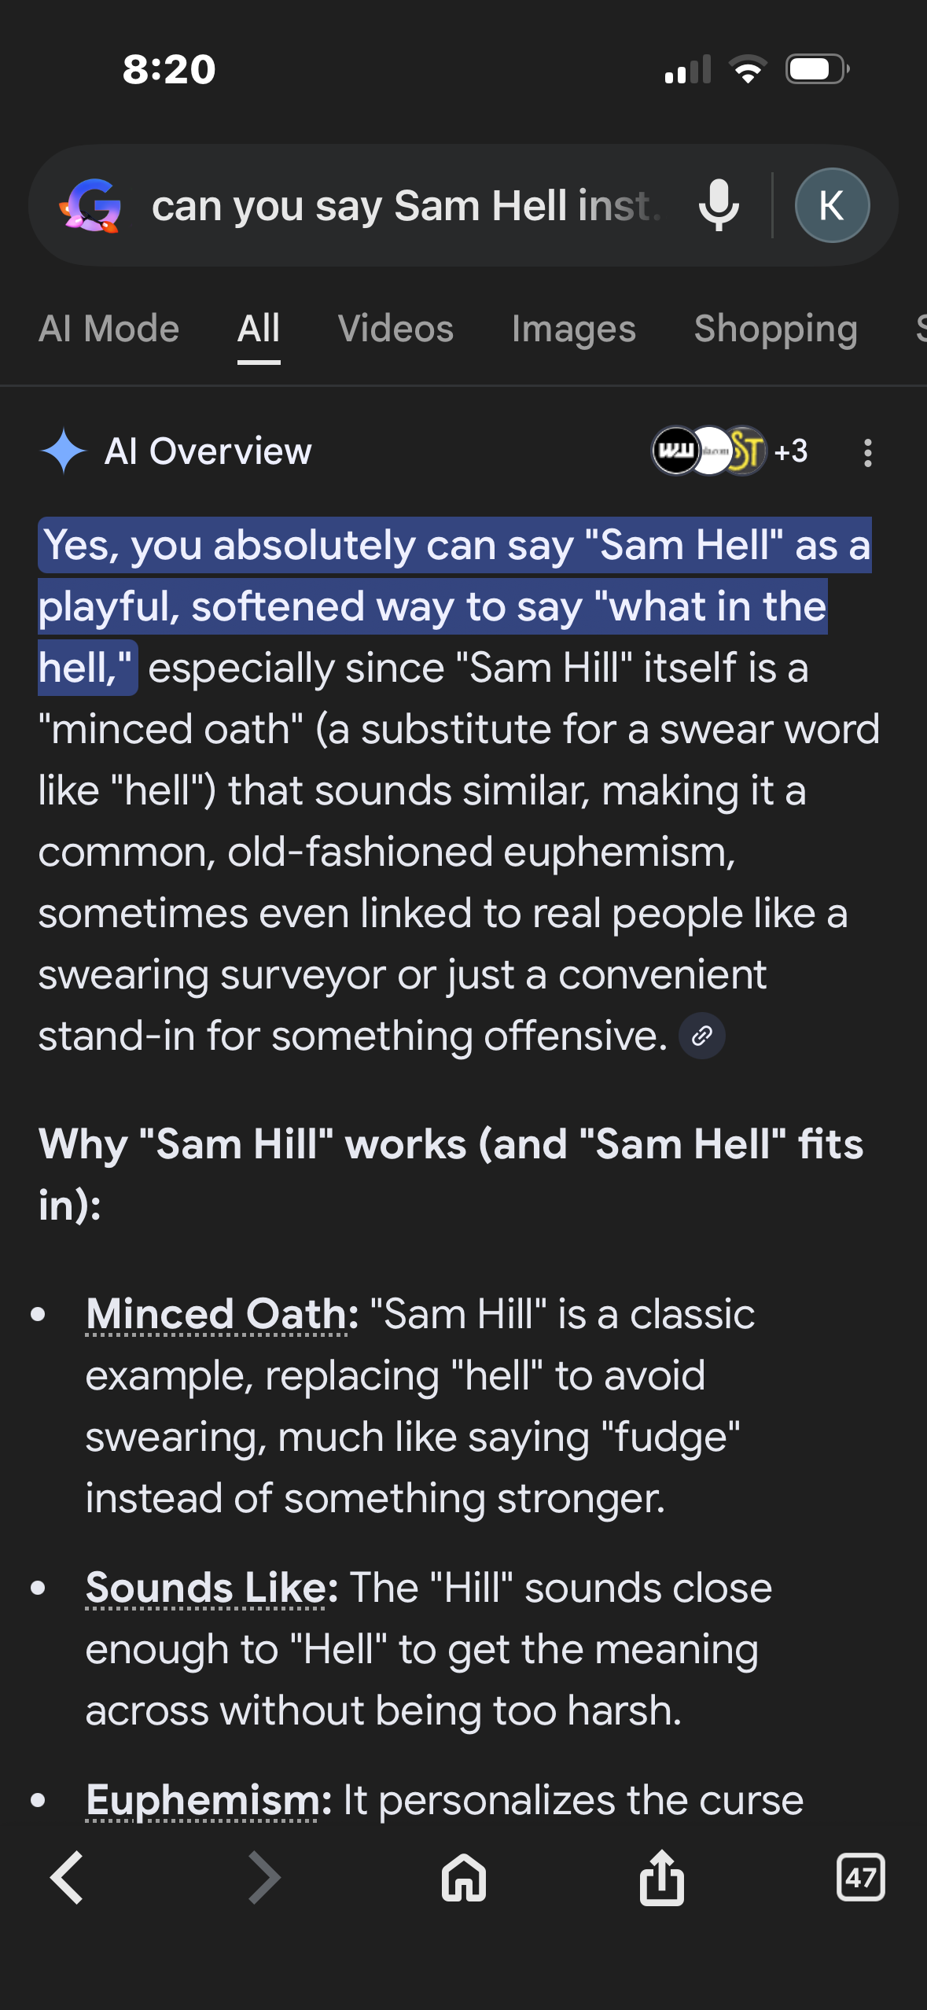
Task: Expand the +3 source icons cluster
Action: point(730,451)
